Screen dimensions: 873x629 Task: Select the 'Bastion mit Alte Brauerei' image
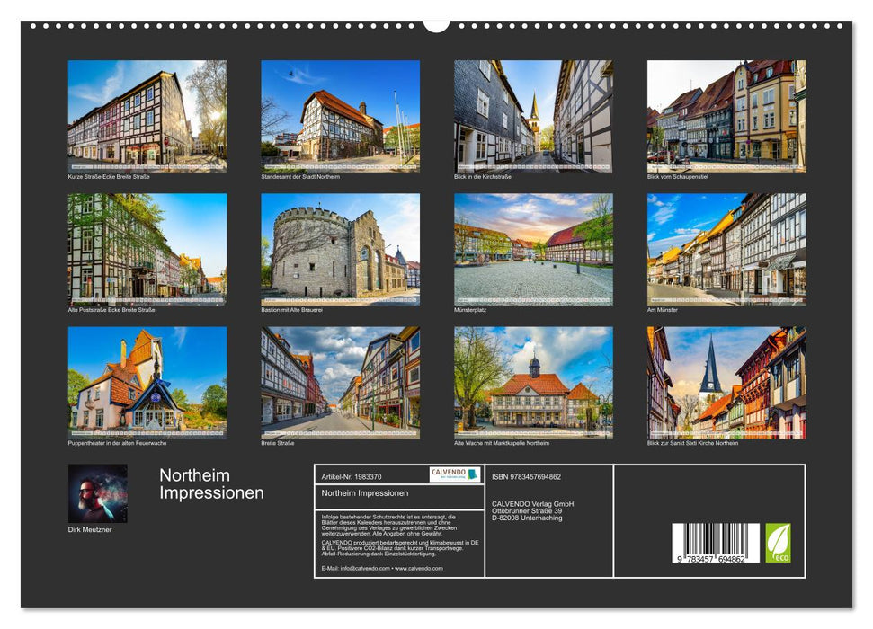point(341,249)
